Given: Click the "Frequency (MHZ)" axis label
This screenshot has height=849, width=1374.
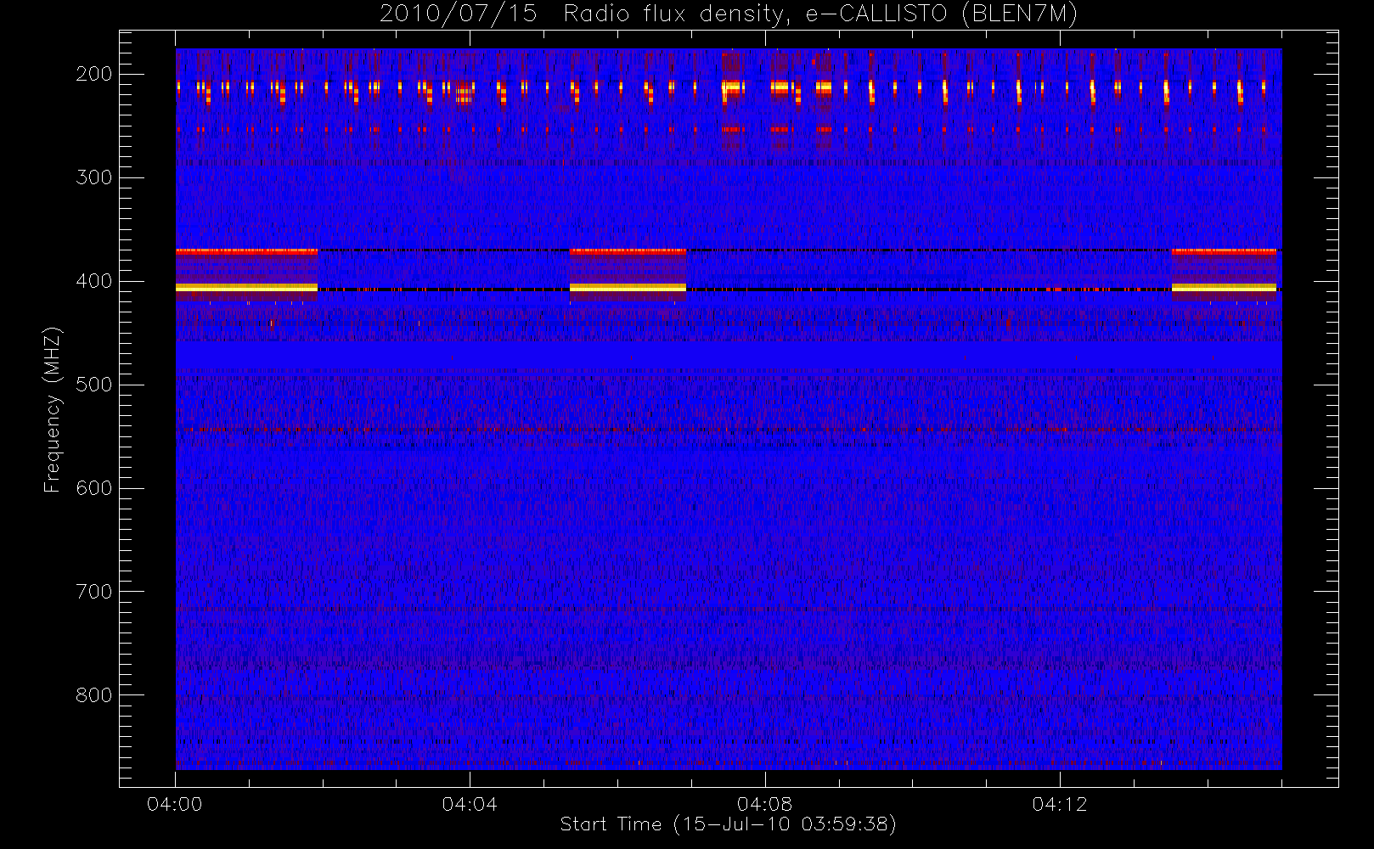Looking at the screenshot, I should click(53, 409).
